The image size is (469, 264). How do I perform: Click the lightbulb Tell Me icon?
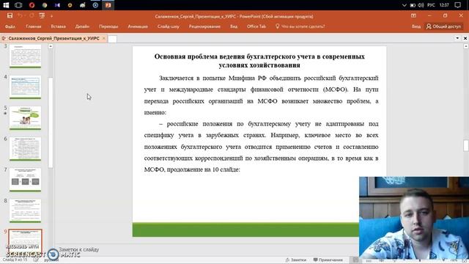click(277, 26)
